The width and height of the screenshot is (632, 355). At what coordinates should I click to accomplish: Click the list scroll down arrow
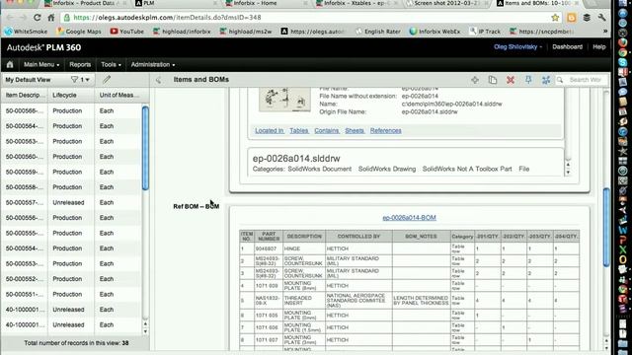[145, 331]
